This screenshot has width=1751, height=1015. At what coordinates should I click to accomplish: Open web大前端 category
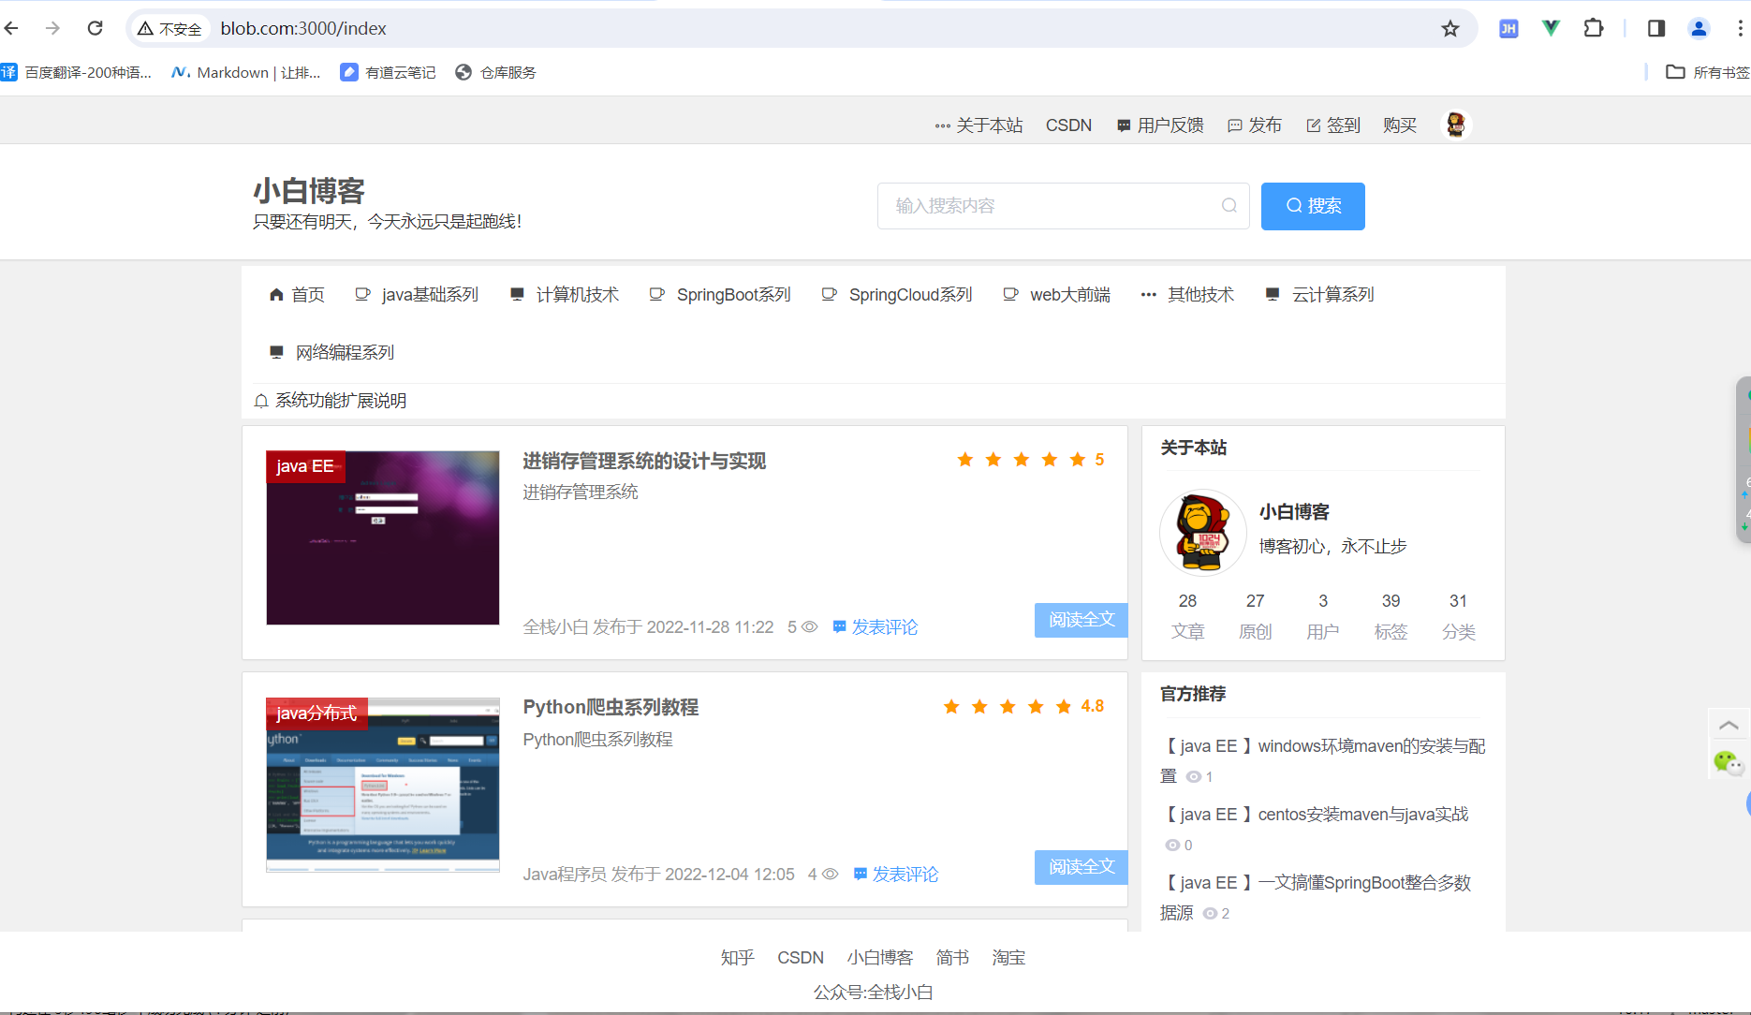click(1056, 295)
